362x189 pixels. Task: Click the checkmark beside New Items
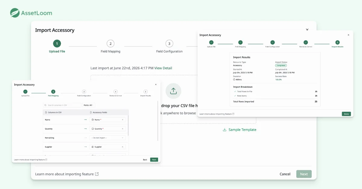(x=235, y=96)
